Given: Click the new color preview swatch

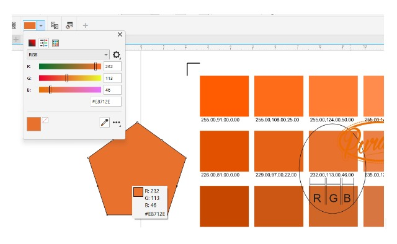Looking at the screenshot, I should pyautogui.click(x=33, y=124).
